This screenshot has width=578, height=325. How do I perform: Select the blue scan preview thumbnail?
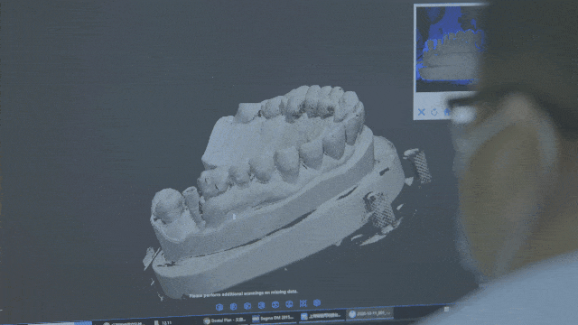pyautogui.click(x=449, y=49)
